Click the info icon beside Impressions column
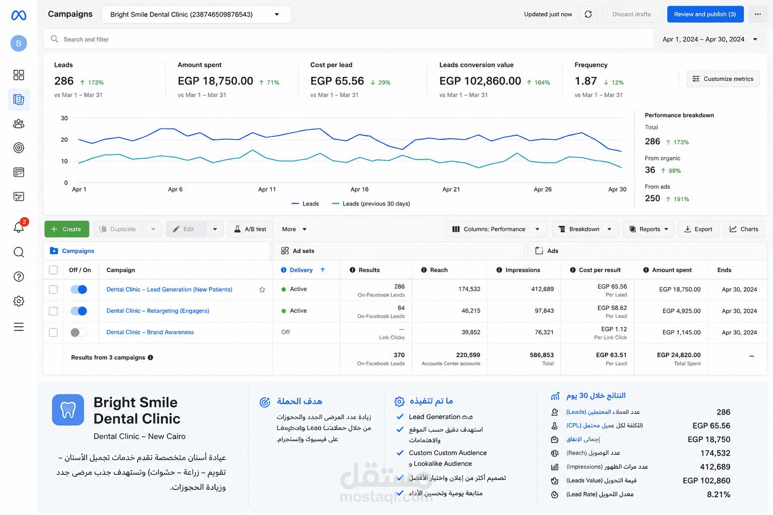 coord(499,270)
